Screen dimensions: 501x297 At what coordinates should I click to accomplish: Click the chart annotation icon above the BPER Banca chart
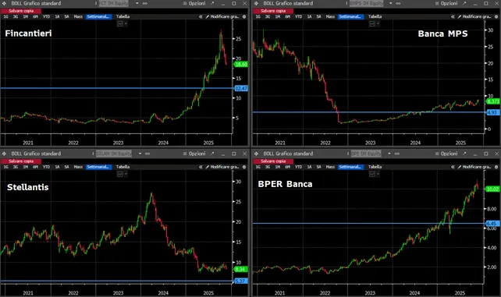tap(372, 174)
